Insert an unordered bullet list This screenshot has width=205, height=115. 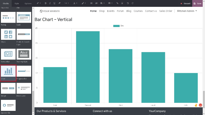click(x=91, y=3)
